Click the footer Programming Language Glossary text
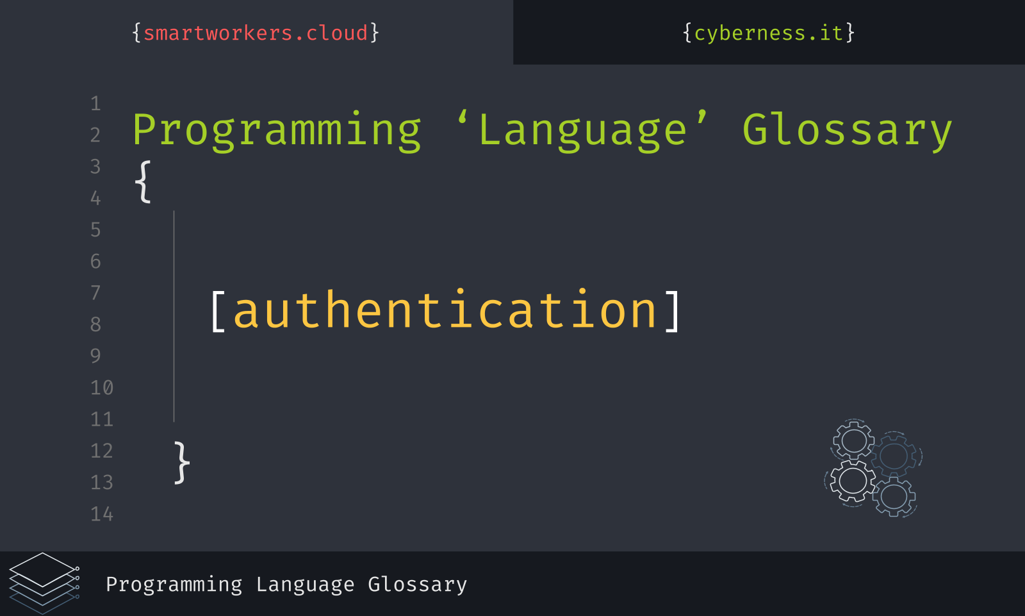Image resolution: width=1025 pixels, height=616 pixels. (286, 585)
